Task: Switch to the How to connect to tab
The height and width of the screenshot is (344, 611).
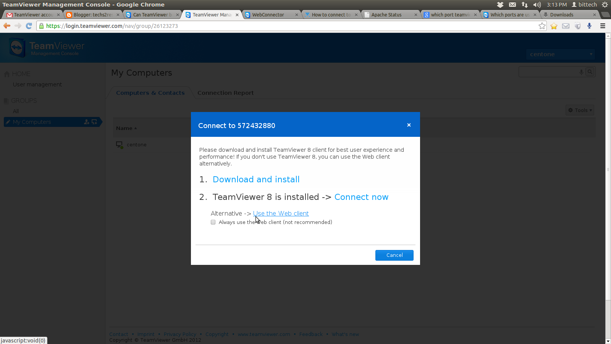Action: tap(331, 15)
